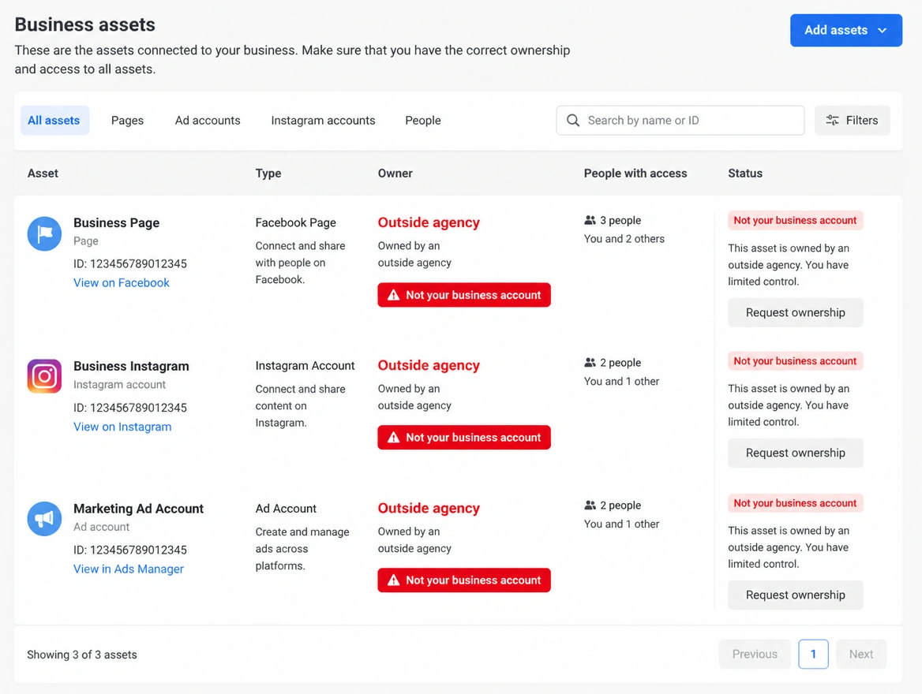
Task: Click the 'You and 2 others' text
Action: [x=624, y=239]
